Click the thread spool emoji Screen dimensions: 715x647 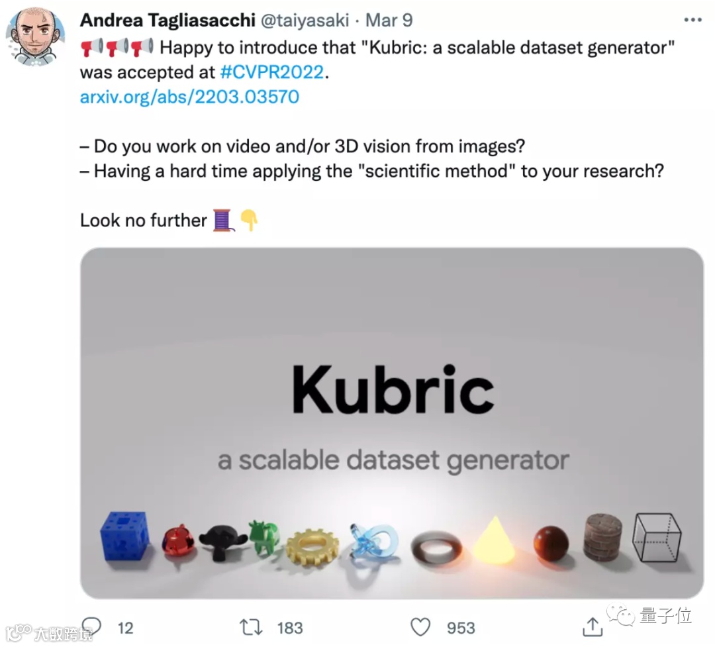tap(223, 220)
